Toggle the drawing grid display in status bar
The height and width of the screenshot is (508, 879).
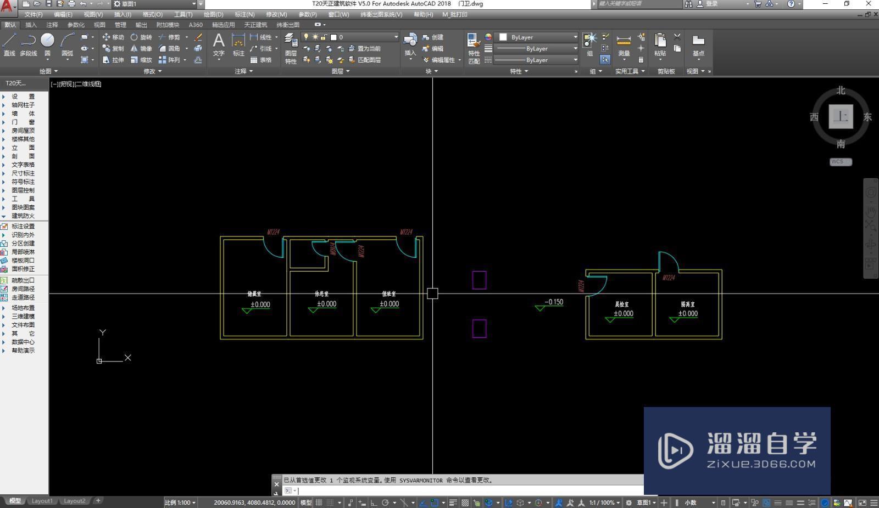[319, 503]
